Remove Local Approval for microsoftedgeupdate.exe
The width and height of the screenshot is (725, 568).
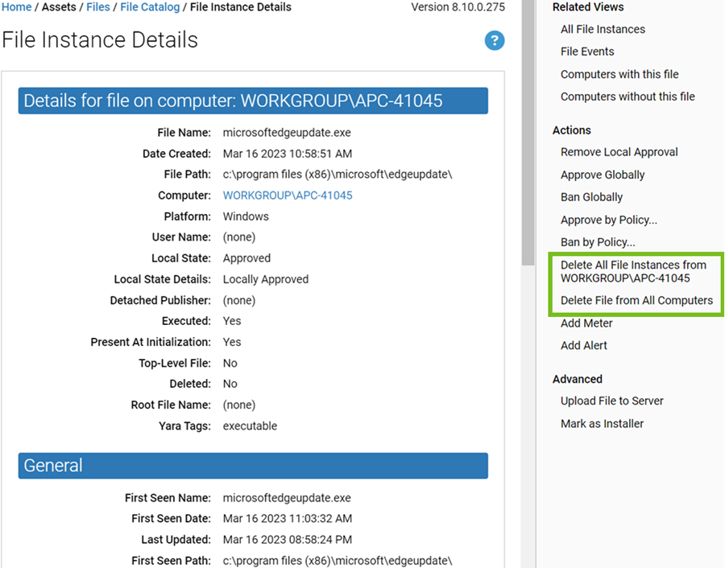tap(619, 152)
